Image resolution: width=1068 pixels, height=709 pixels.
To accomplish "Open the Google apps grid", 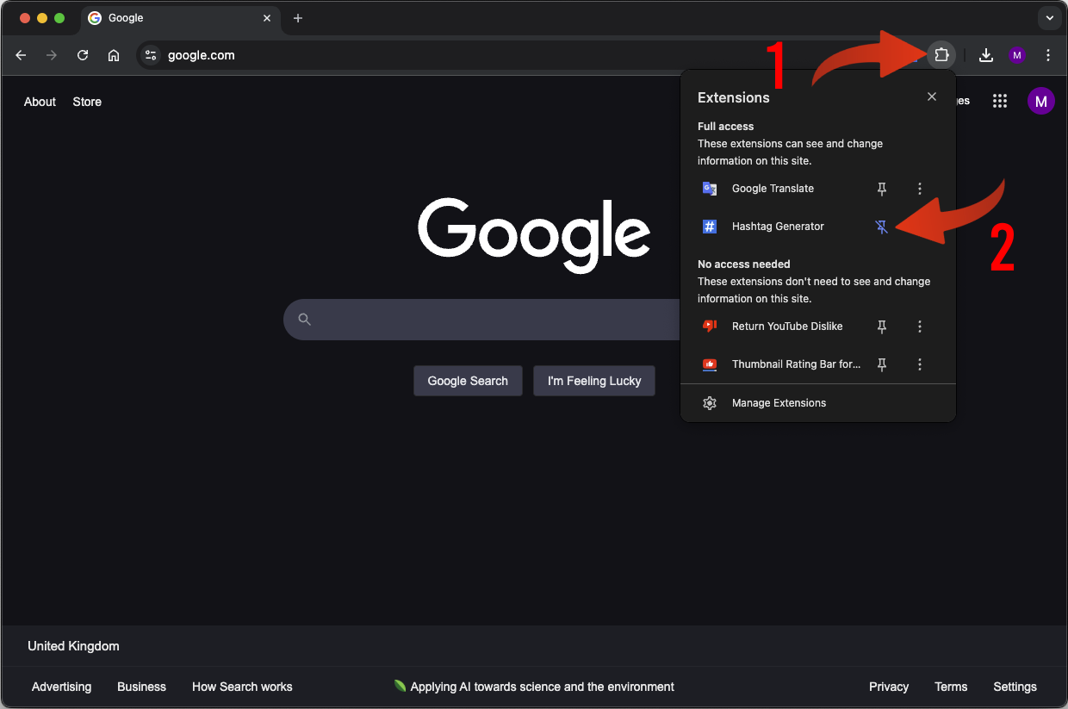I will (x=1000, y=101).
